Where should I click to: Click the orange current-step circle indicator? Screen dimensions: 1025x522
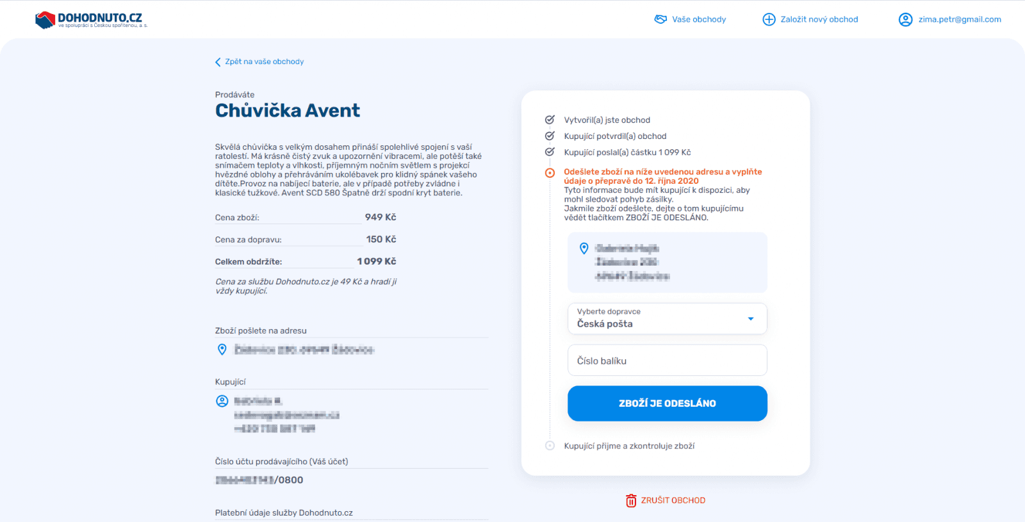(550, 173)
